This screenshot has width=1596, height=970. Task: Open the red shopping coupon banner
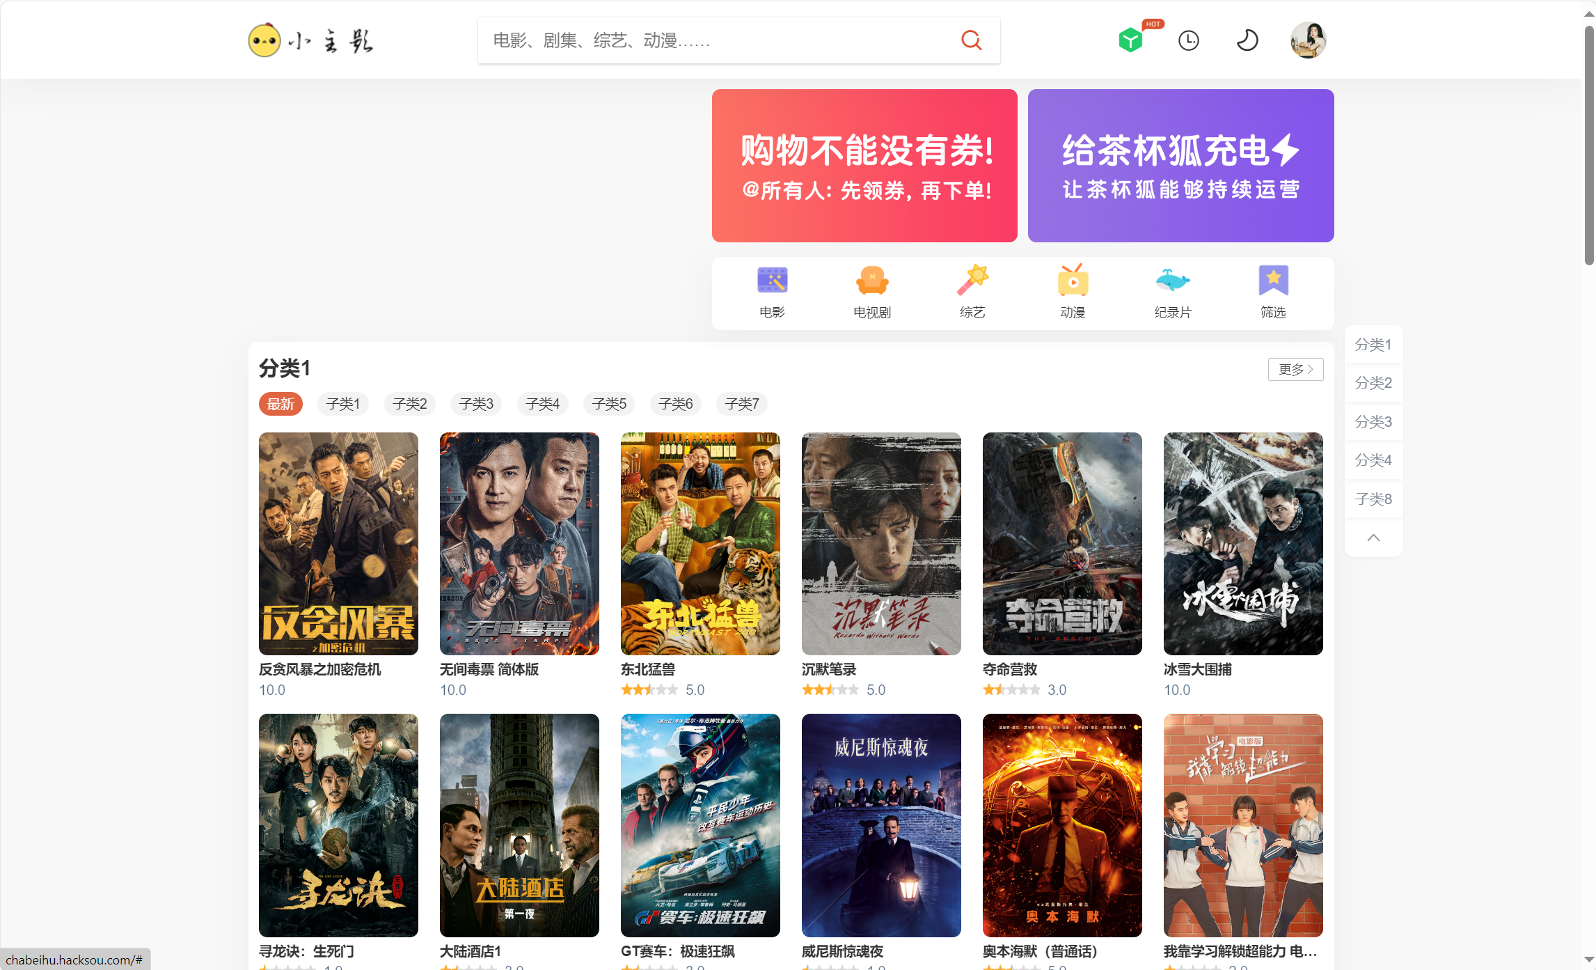click(864, 166)
